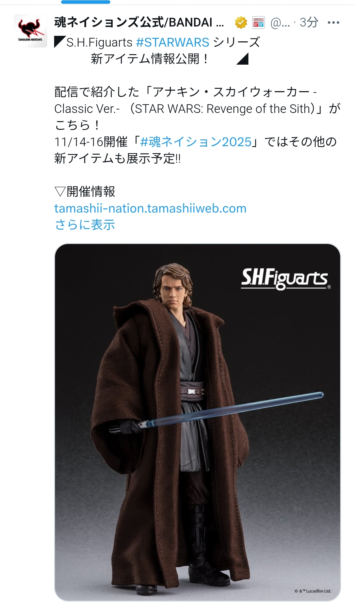Select the tab with the blue indicator
The image size is (355, 603).
(x=86, y=2)
